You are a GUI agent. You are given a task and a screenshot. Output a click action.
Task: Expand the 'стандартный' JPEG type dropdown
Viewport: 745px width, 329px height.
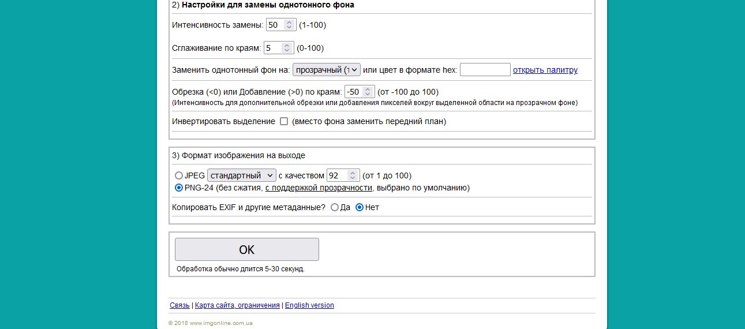[242, 175]
